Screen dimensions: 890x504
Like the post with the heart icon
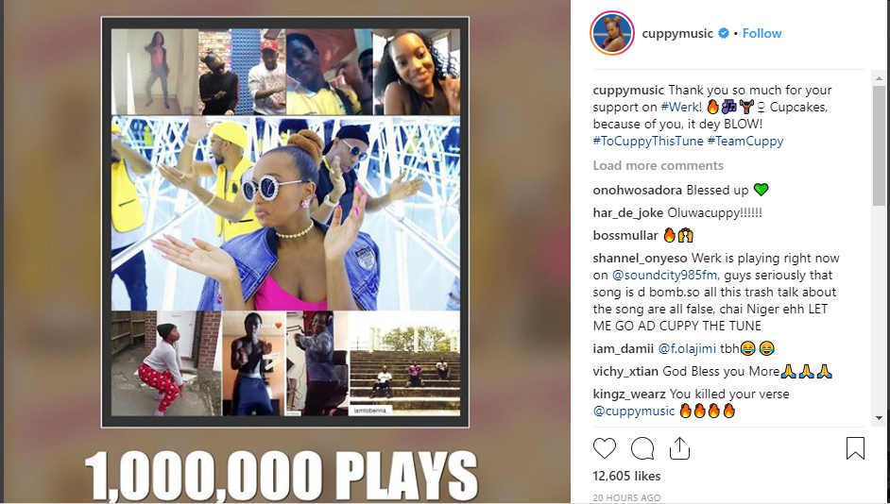coord(605,448)
